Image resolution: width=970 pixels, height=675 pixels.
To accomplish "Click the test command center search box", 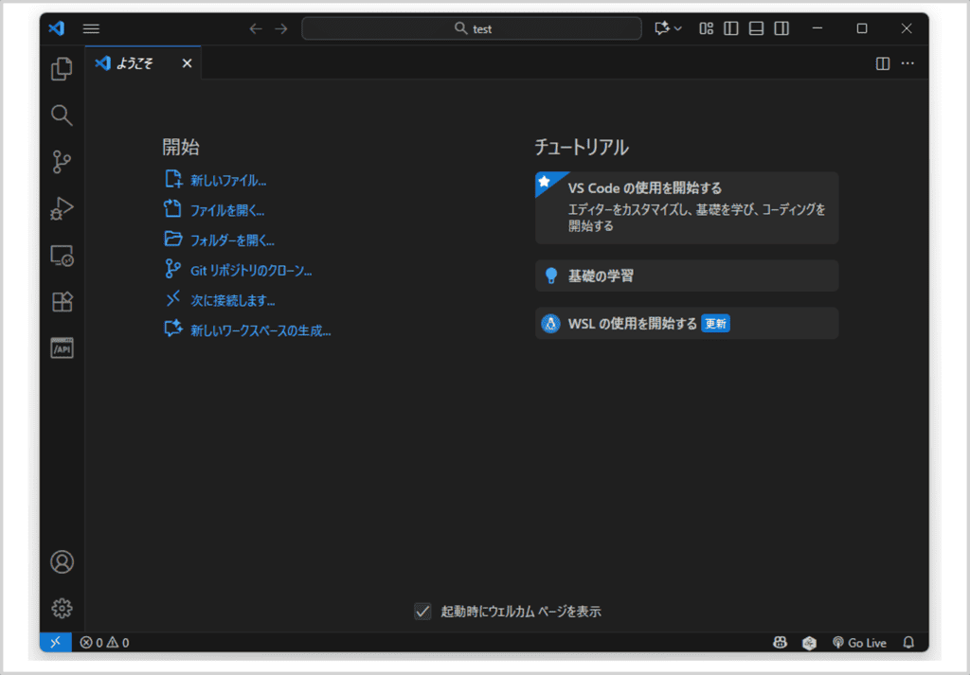I will (472, 28).
